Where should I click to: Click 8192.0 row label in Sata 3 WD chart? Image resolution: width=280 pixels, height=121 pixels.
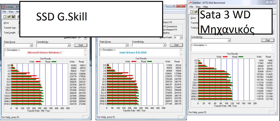[x=194, y=99]
